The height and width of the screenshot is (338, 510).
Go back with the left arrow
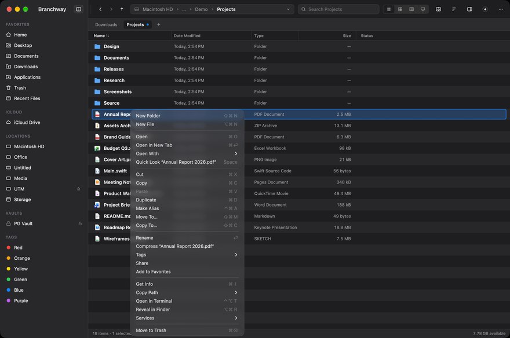[x=100, y=9]
